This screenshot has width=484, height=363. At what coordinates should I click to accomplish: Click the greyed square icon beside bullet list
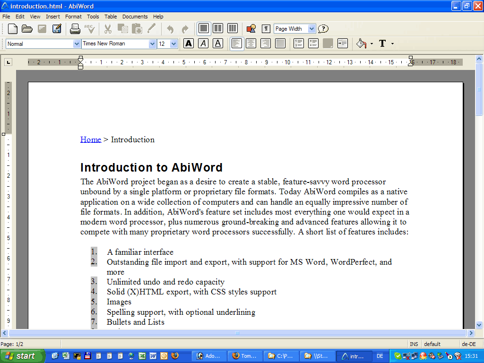(328, 43)
